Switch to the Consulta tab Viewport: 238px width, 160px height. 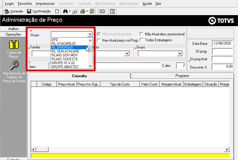[x=79, y=76]
